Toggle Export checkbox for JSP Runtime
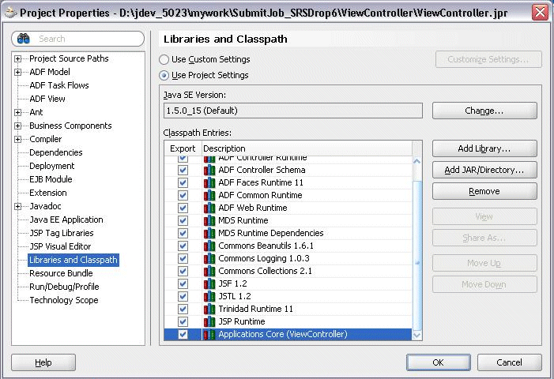 (x=183, y=321)
